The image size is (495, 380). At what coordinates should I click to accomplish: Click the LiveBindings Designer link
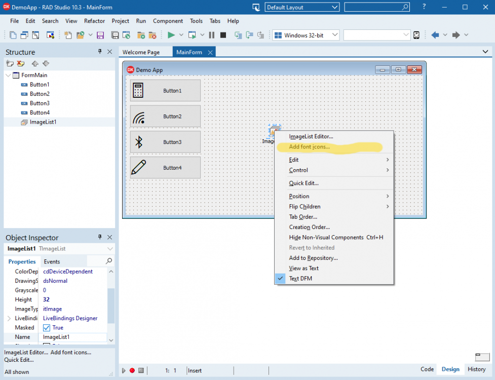click(x=70, y=318)
